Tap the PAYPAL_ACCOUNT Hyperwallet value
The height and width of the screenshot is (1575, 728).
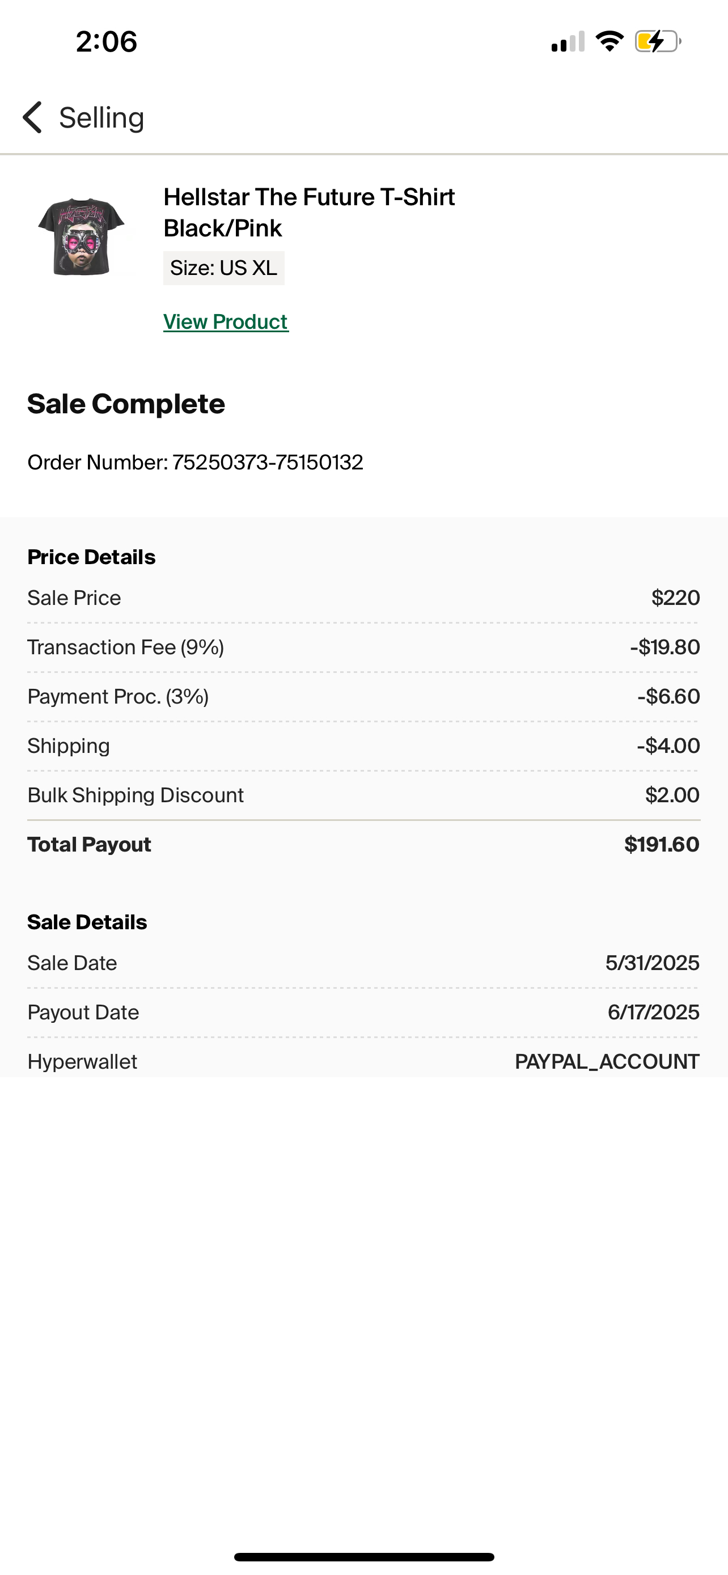[x=607, y=1061]
